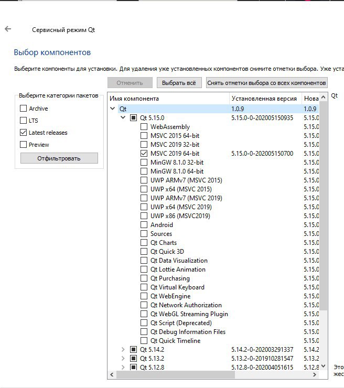344x388 pixels.
Task: Enable the Preview category checkbox
Action: [x=23, y=145]
